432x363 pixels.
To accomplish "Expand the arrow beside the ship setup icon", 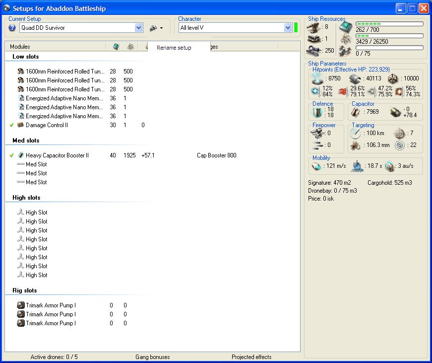I will click(x=162, y=28).
